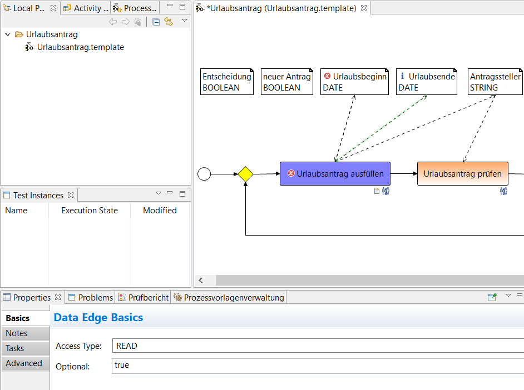
Task: Click the error icon on Urlaubsbeginn
Action: tap(328, 76)
